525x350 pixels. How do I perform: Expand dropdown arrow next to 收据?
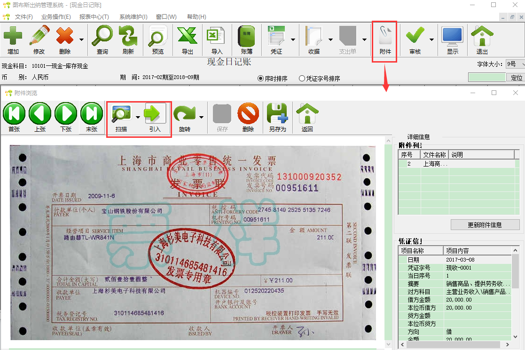(330, 40)
